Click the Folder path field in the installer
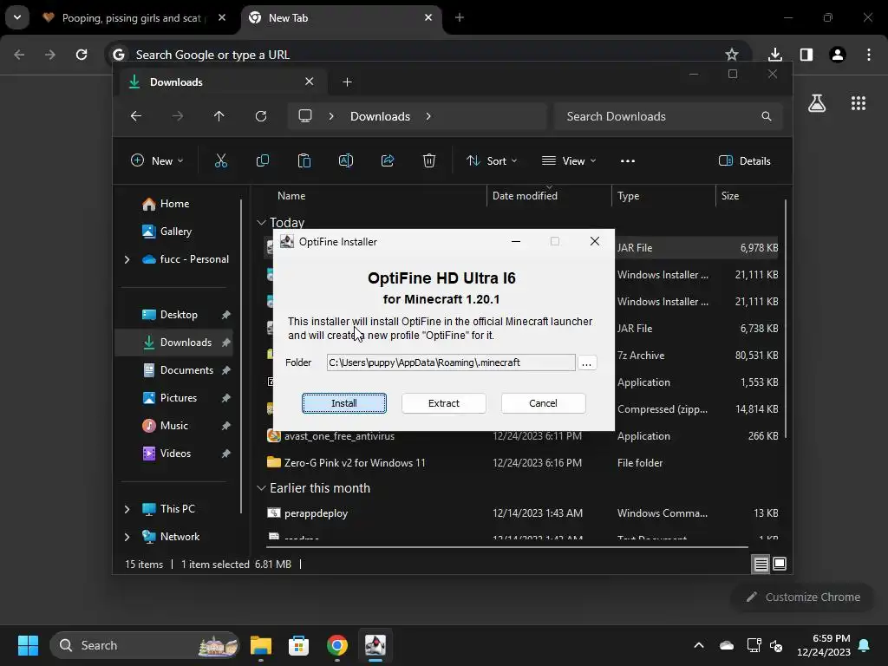888x666 pixels. pos(451,362)
